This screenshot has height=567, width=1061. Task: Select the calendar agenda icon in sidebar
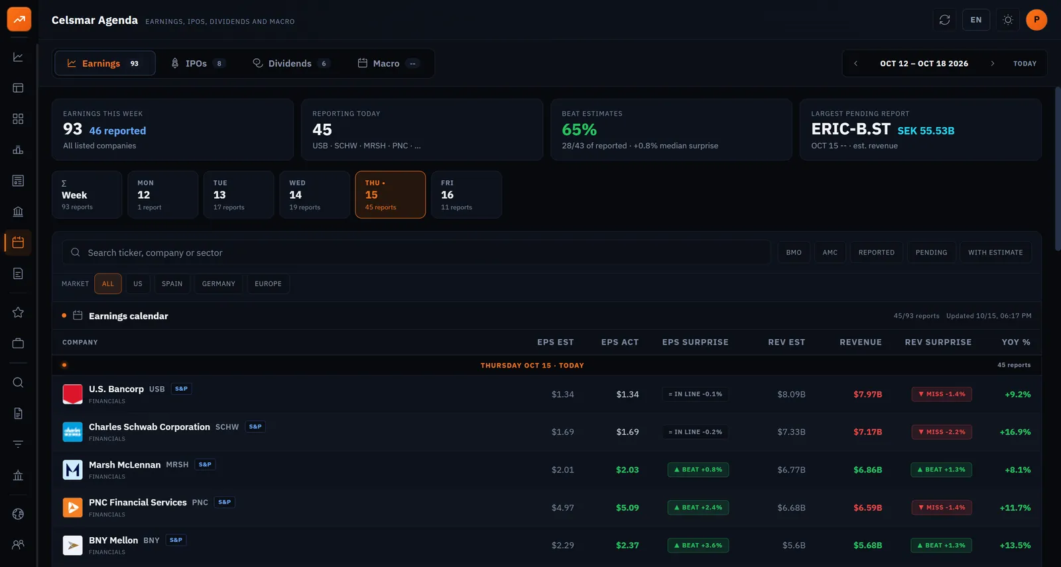[x=18, y=242]
